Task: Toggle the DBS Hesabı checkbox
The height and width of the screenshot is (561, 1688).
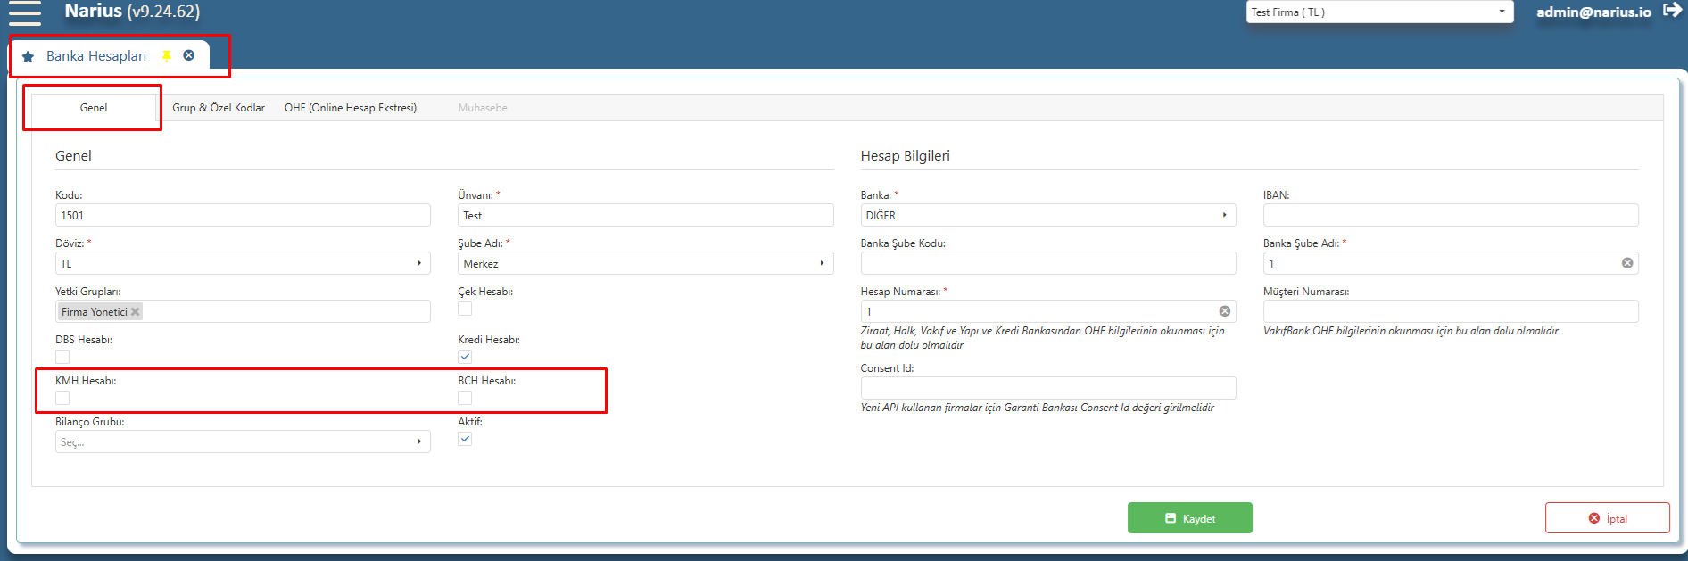Action: pyautogui.click(x=62, y=357)
